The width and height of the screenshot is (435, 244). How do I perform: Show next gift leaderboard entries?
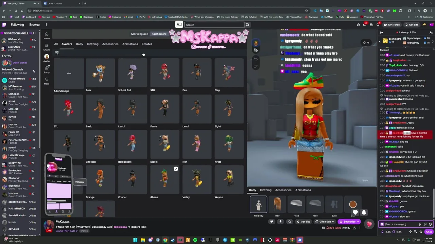click(x=432, y=42)
